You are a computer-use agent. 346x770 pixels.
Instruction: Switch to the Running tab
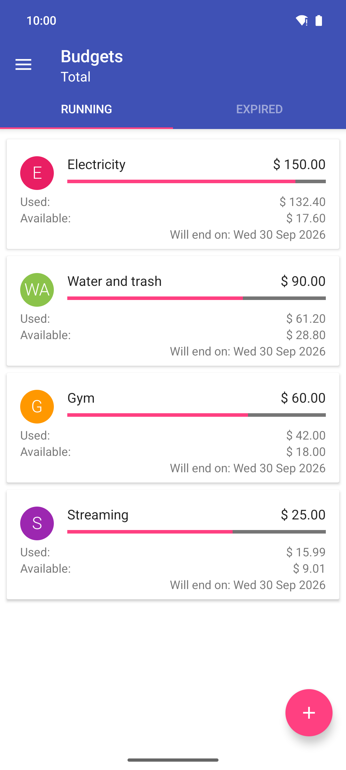coord(86,109)
